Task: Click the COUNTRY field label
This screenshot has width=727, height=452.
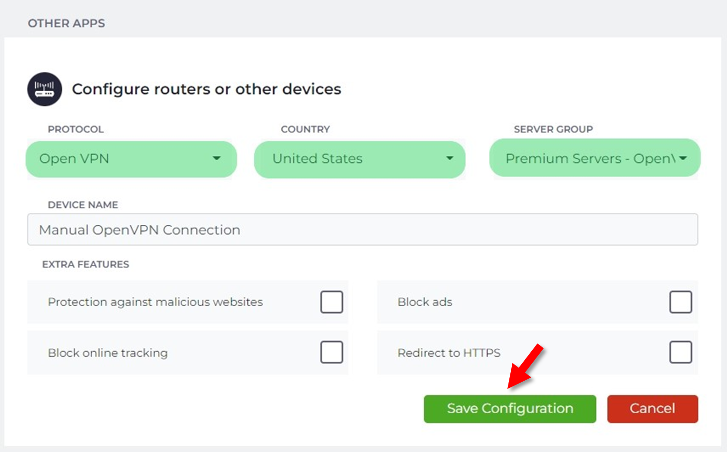Action: coord(305,129)
